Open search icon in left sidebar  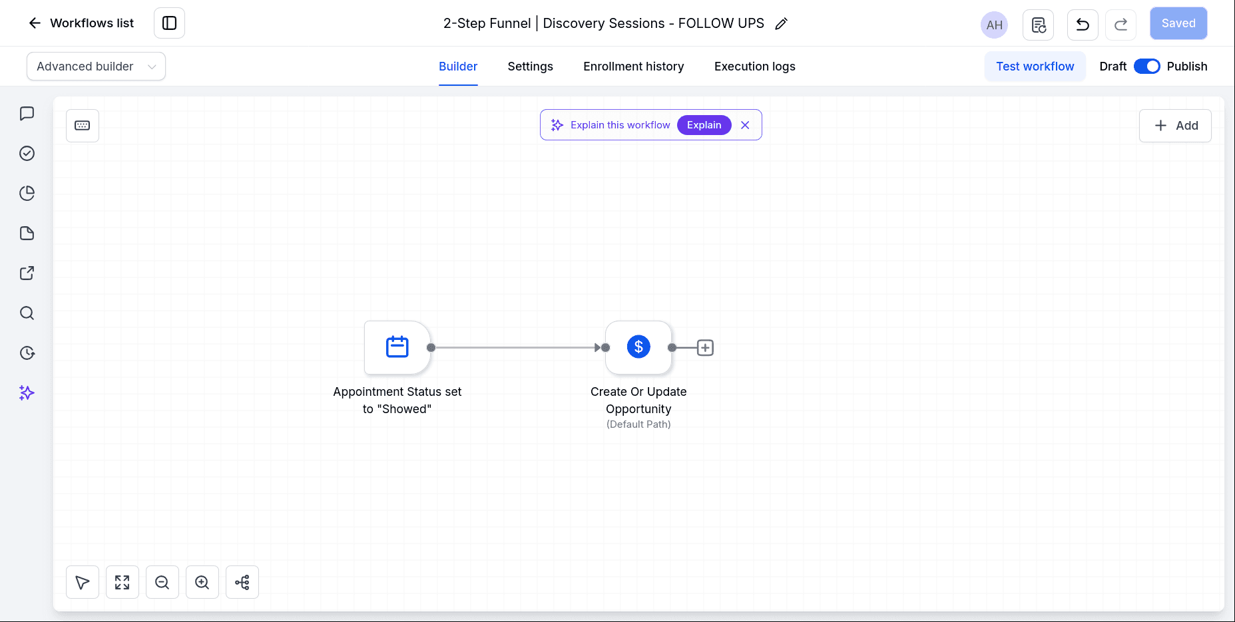coord(27,313)
